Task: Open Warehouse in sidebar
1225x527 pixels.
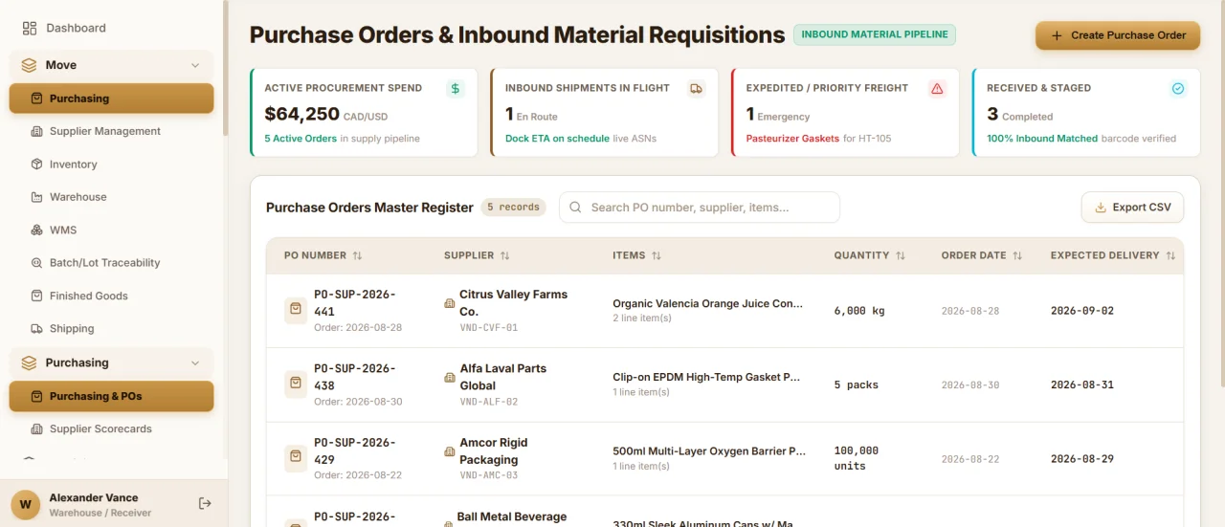Action: (x=111, y=197)
